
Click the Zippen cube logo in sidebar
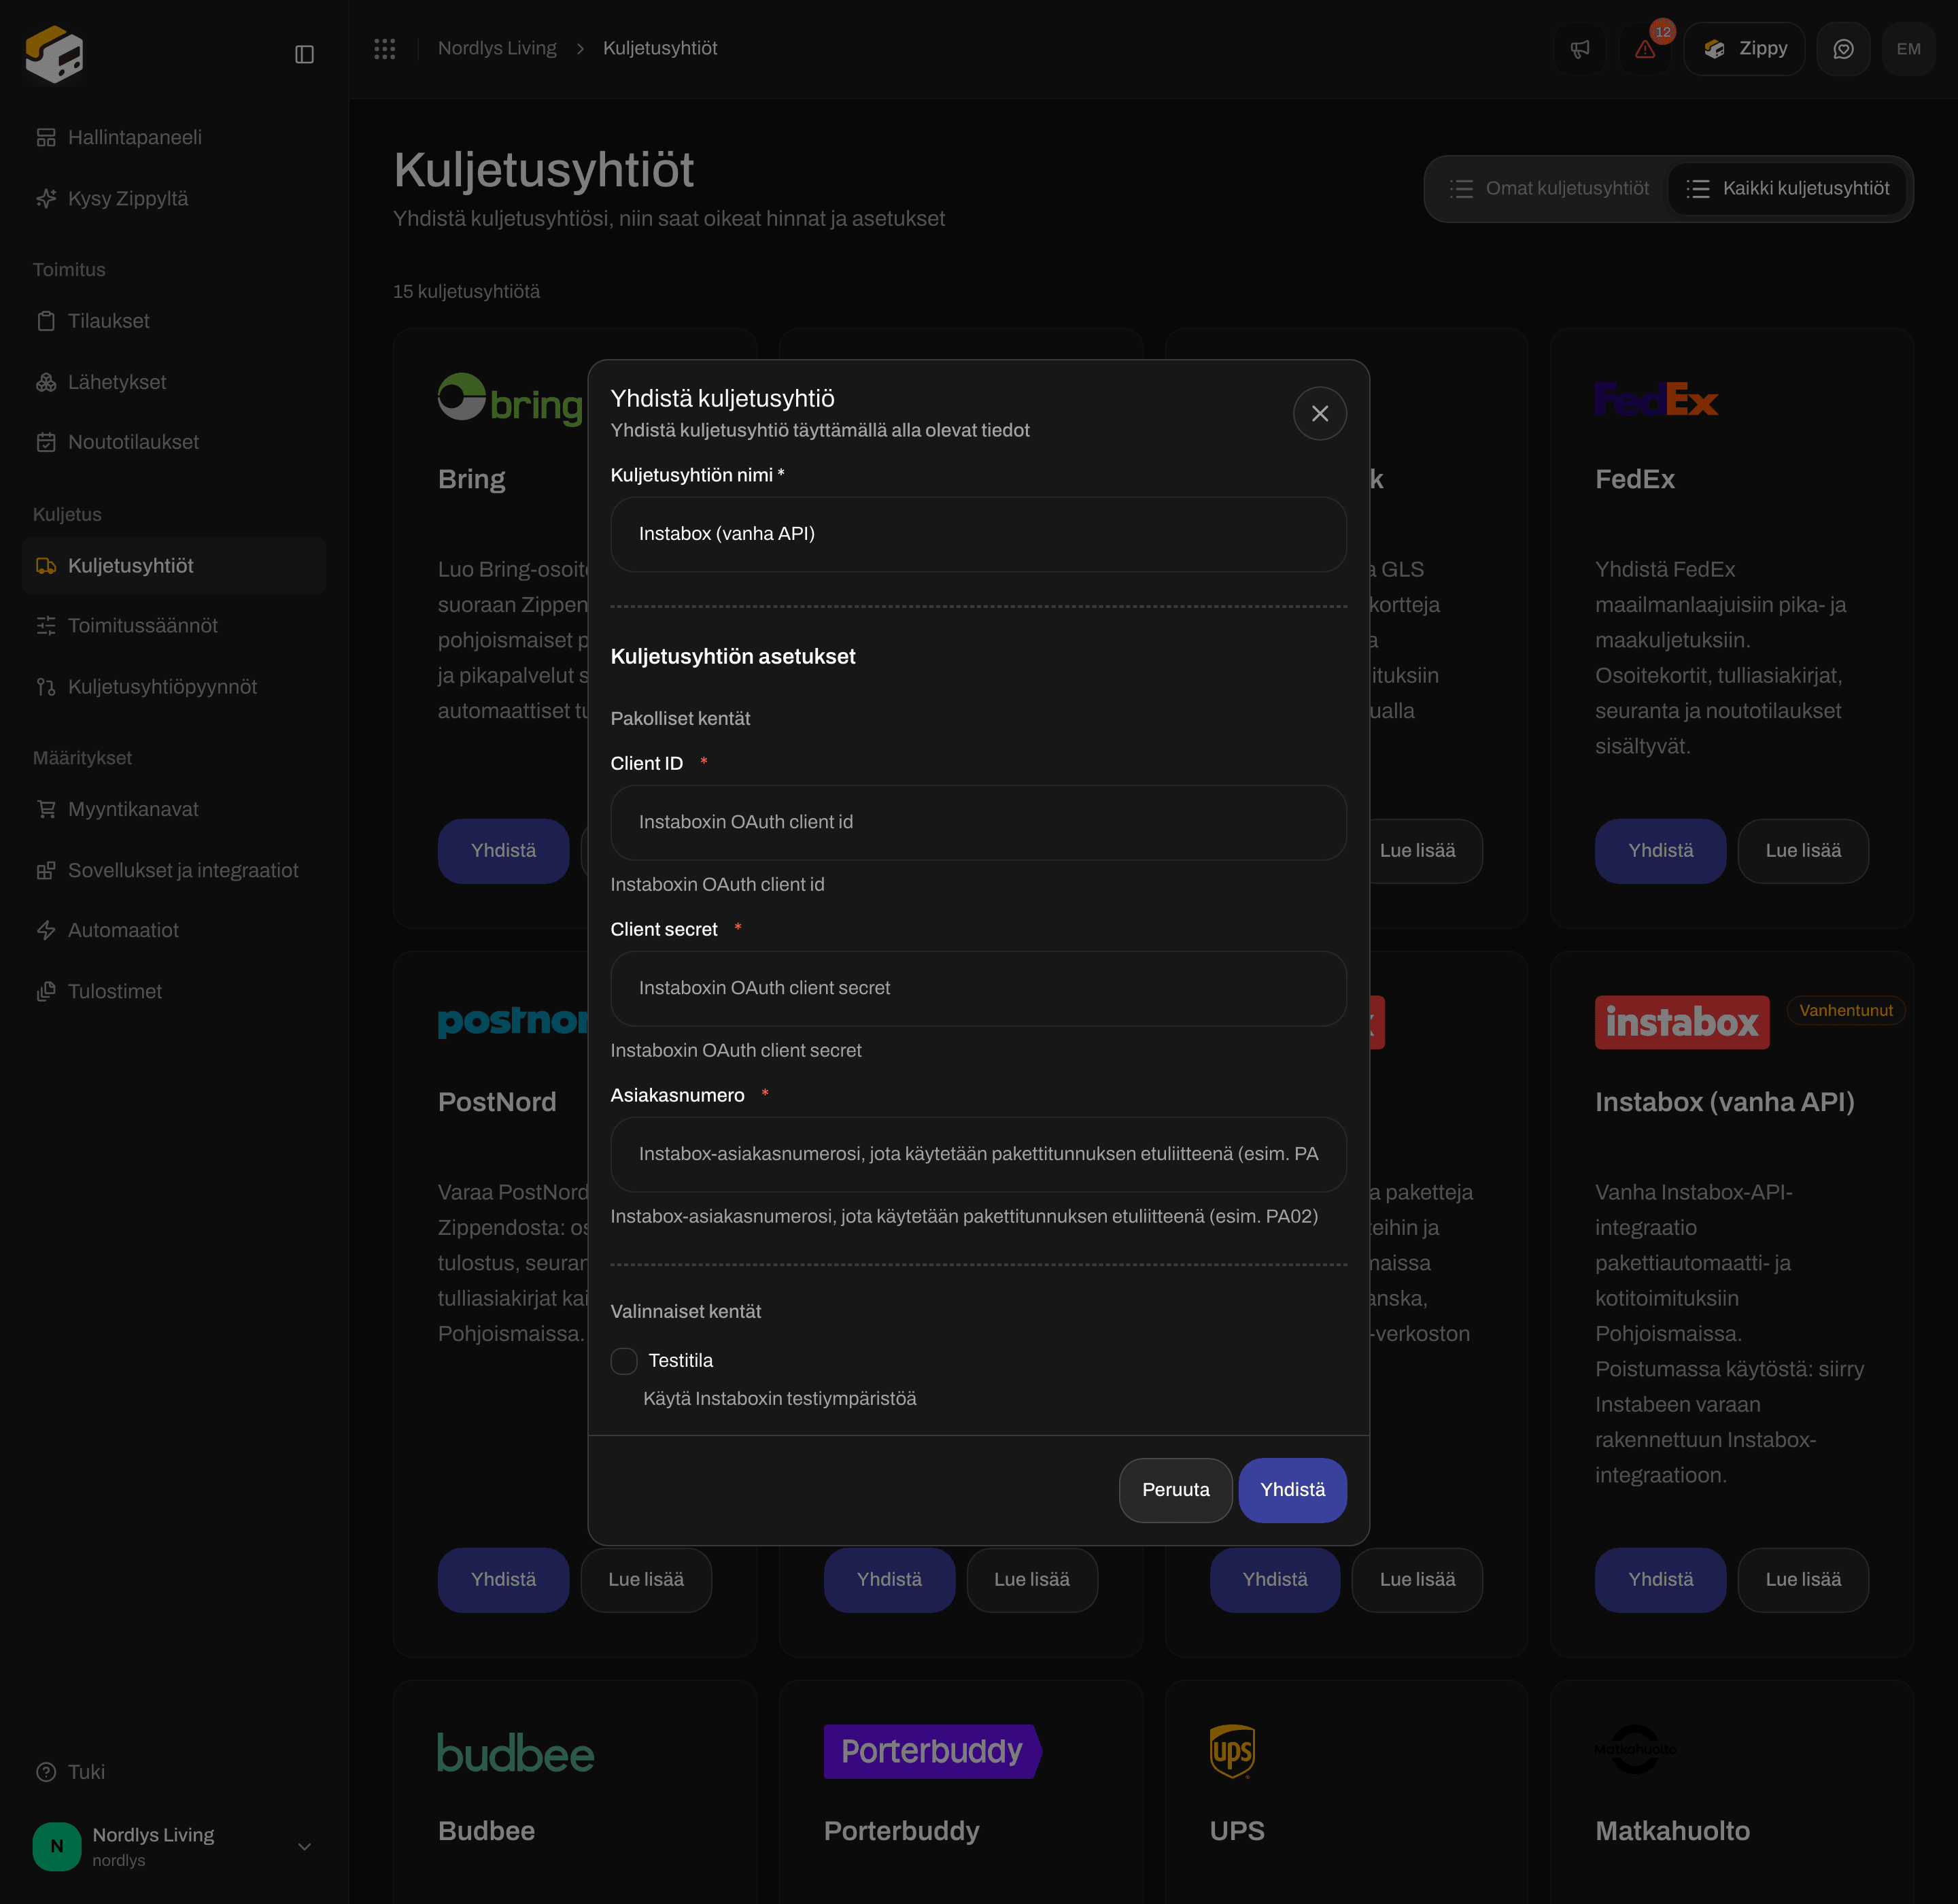[x=54, y=54]
